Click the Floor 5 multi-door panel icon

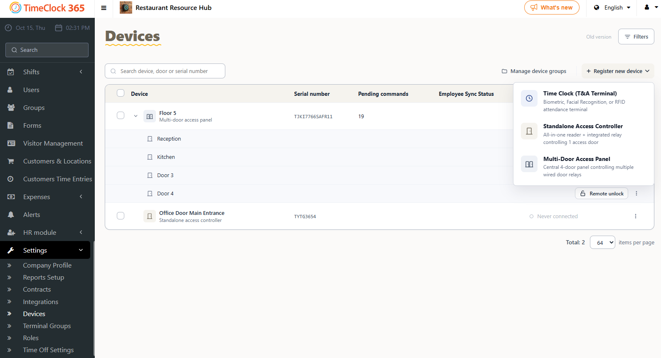click(150, 116)
